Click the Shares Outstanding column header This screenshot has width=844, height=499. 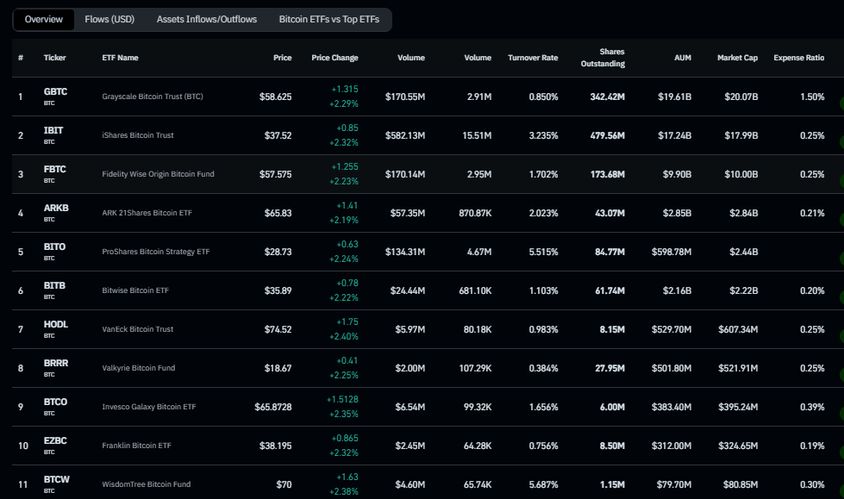point(603,58)
